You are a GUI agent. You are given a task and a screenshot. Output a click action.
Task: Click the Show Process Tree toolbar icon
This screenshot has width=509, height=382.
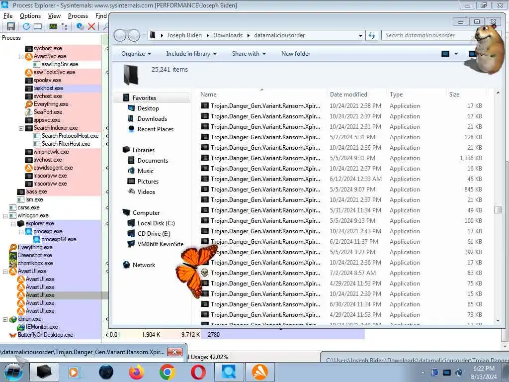[64, 27]
